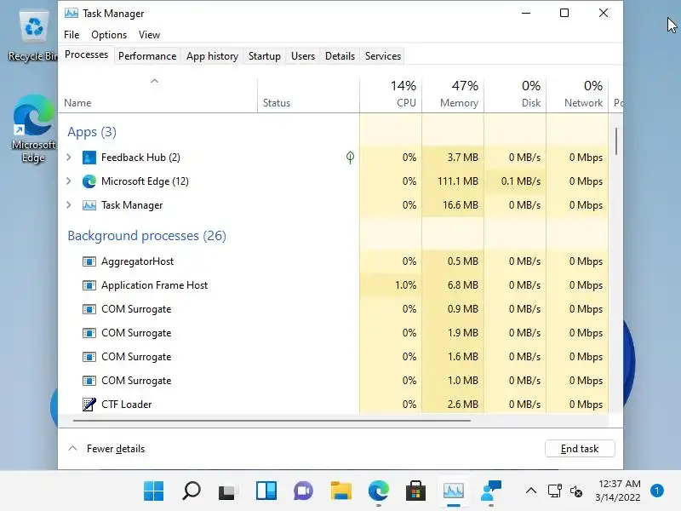
Task: Expand the Microsoft Edge (12) process group
Action: click(69, 181)
